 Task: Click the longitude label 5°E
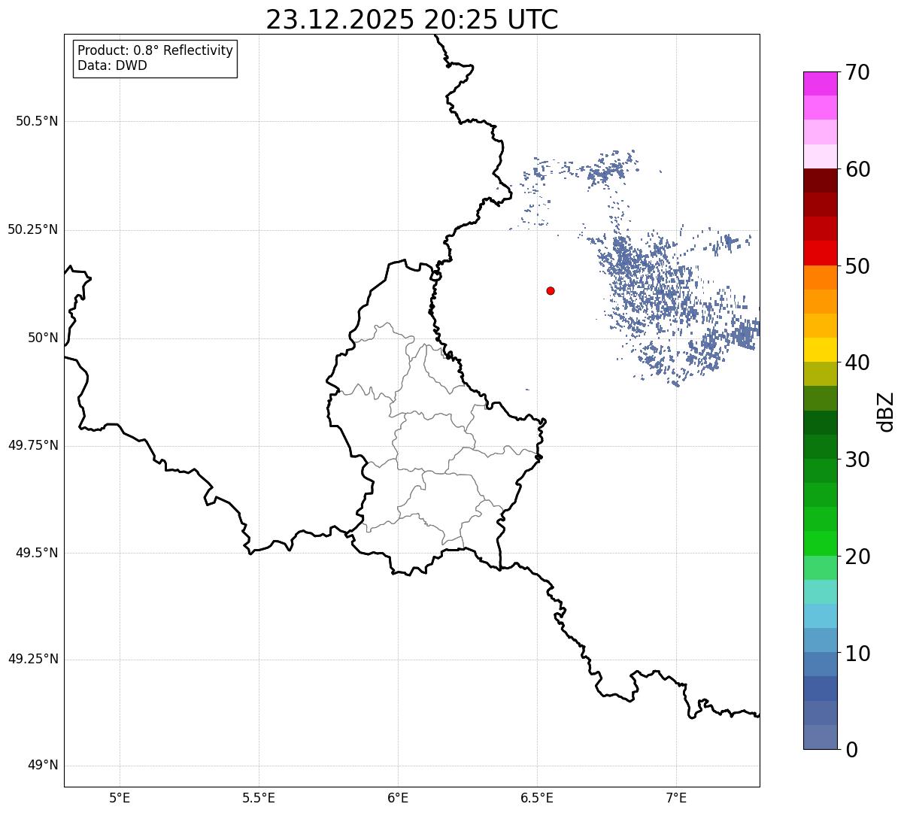click(120, 798)
